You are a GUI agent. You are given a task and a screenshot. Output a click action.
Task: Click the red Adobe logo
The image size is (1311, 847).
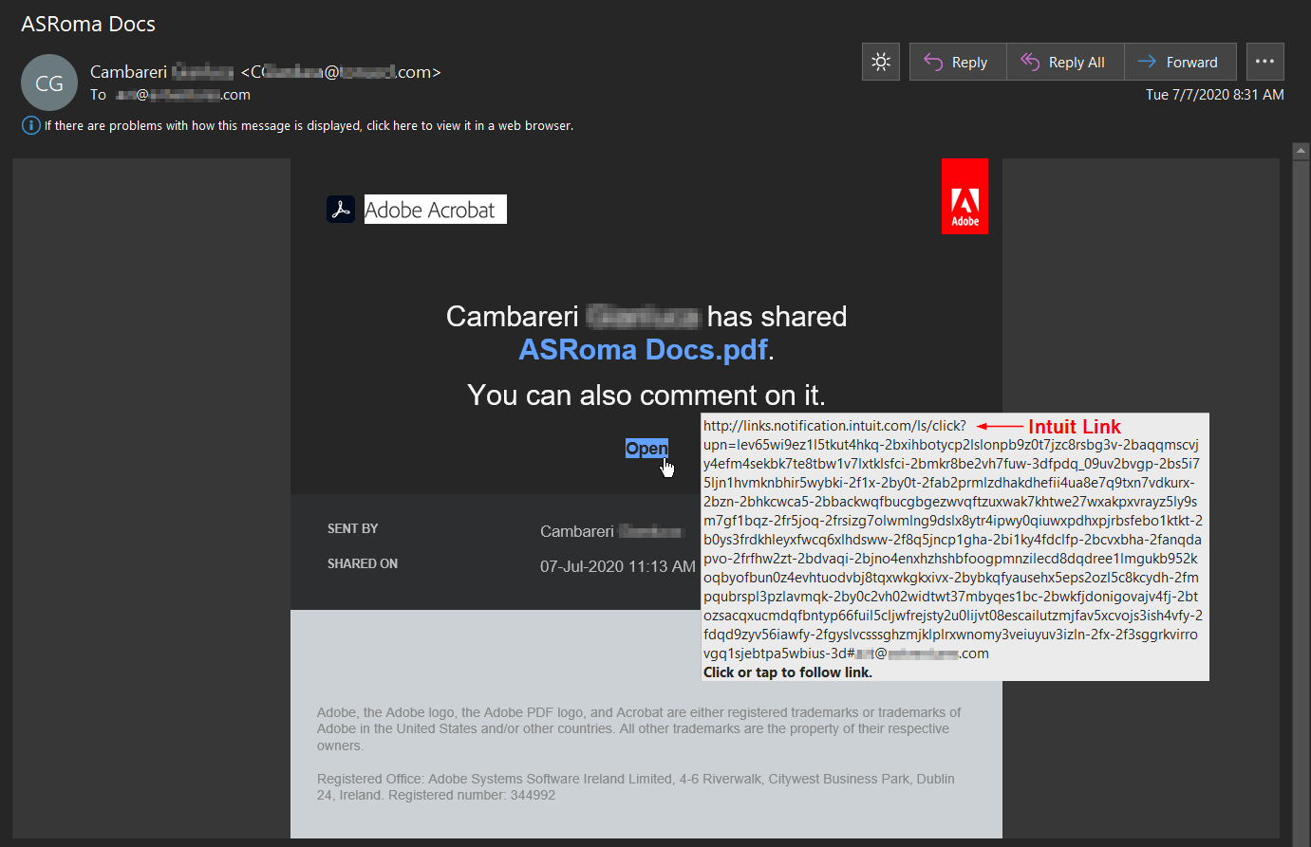coord(965,196)
